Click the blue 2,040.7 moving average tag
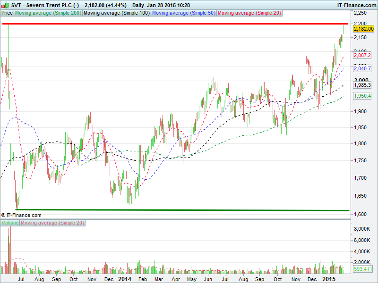 (x=362, y=68)
